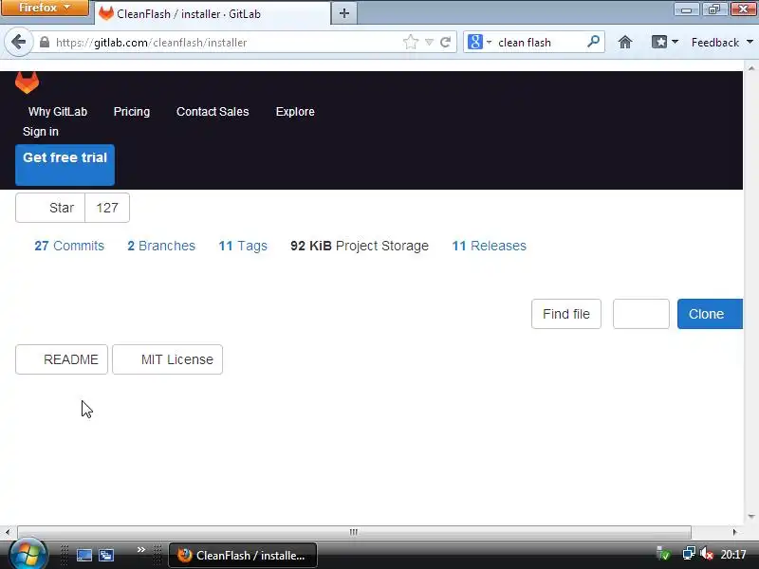Expand the quick launch overflow chevron
This screenshot has width=759, height=569.
140,550
